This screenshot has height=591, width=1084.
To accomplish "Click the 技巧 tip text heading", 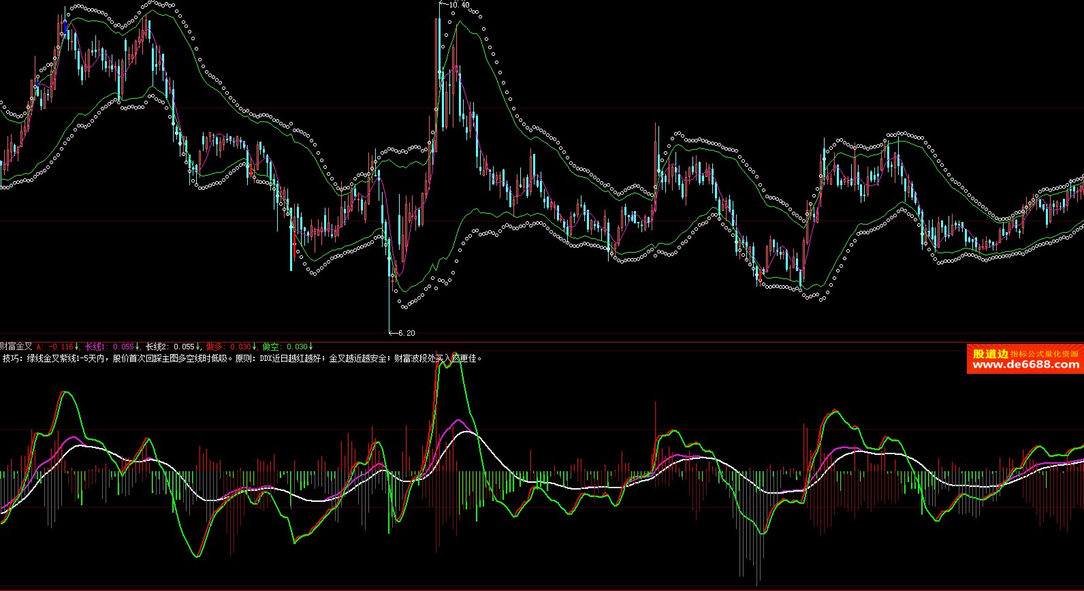I will pyautogui.click(x=13, y=358).
